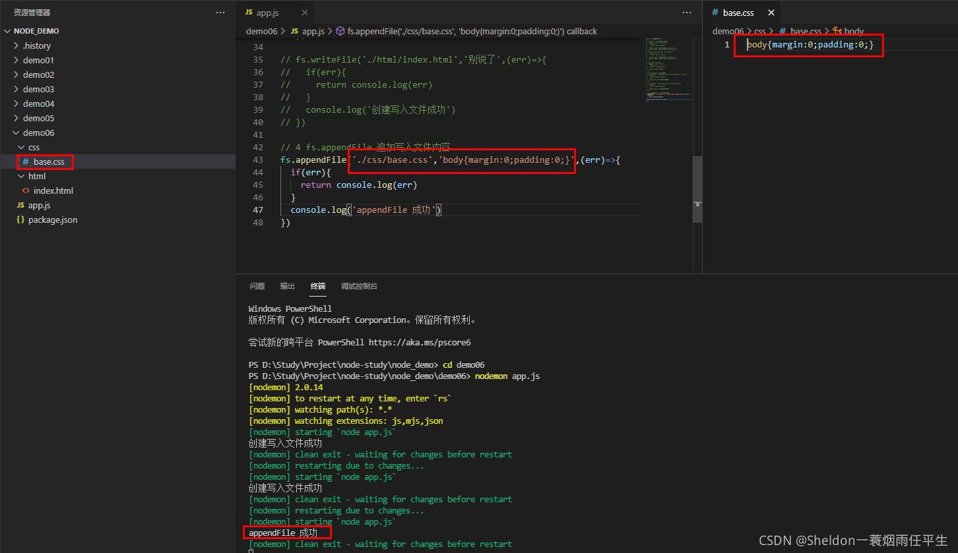Click the app.js vertical scrollbar thumb
This screenshot has width=958, height=553.
coord(697,190)
